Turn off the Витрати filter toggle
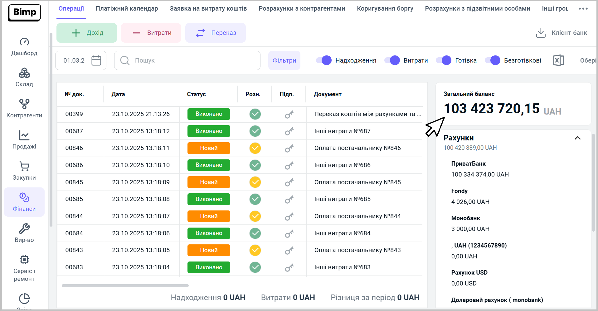 tap(392, 60)
